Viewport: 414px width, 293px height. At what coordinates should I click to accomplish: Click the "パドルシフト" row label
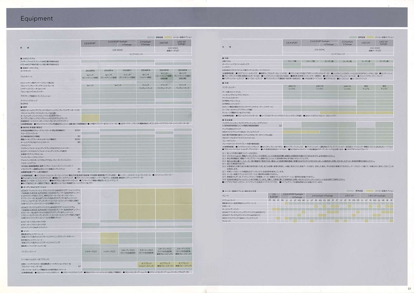click(26, 145)
